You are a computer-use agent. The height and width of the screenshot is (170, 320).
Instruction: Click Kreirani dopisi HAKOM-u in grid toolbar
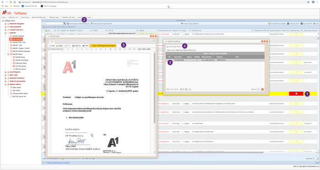[190, 24]
